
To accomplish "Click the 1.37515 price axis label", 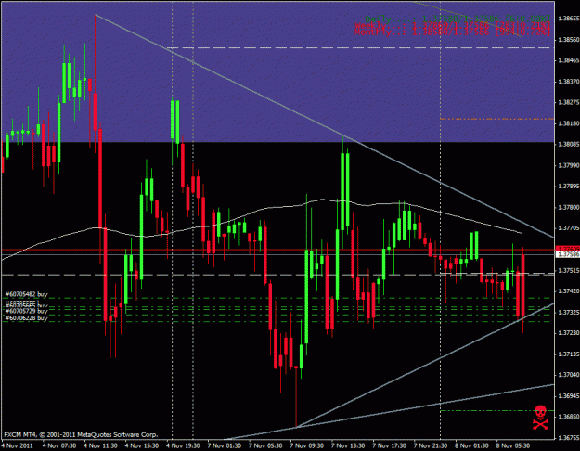I will pyautogui.click(x=569, y=270).
